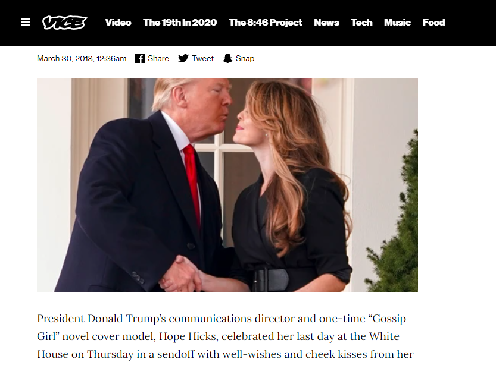
Task: Go to The 19th In 2020
Action: click(x=180, y=23)
